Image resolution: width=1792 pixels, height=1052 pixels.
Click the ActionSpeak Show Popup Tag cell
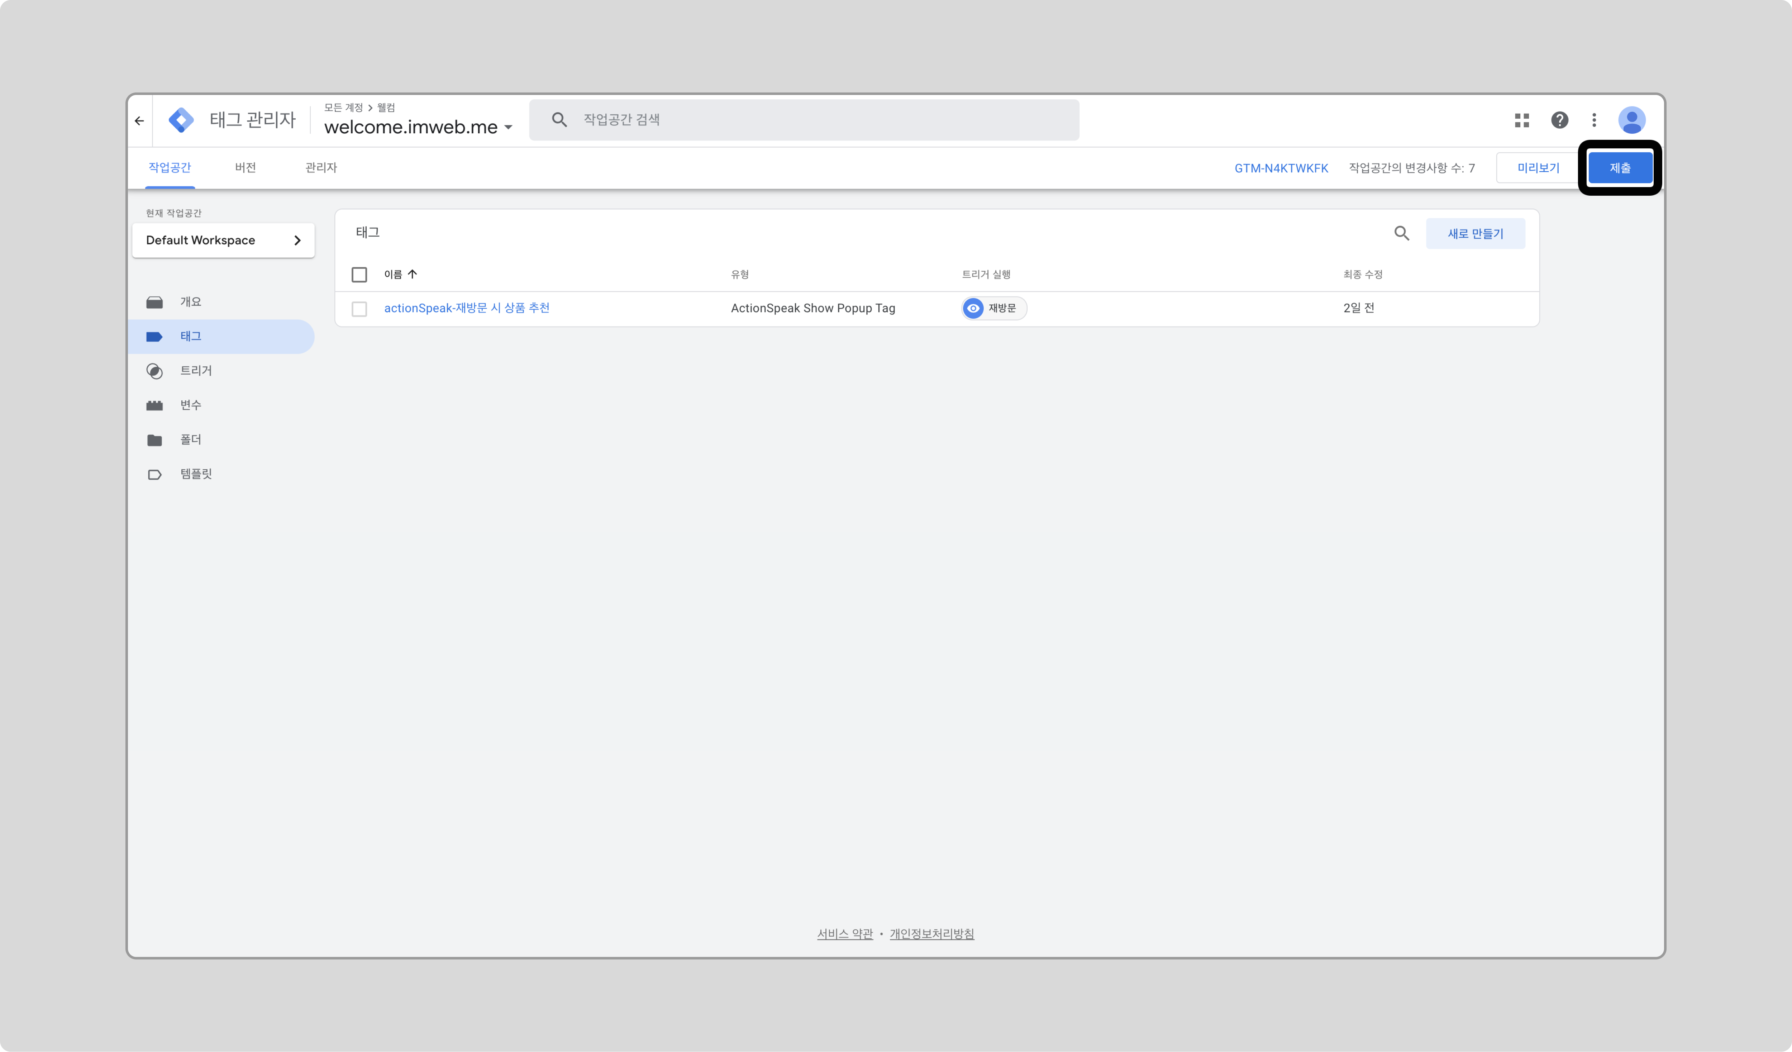tap(813, 308)
